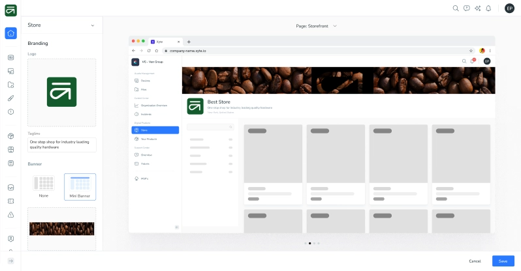Click the preview browser address bar URL

(188, 51)
